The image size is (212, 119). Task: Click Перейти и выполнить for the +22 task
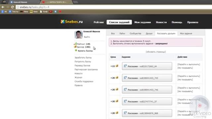189,64
